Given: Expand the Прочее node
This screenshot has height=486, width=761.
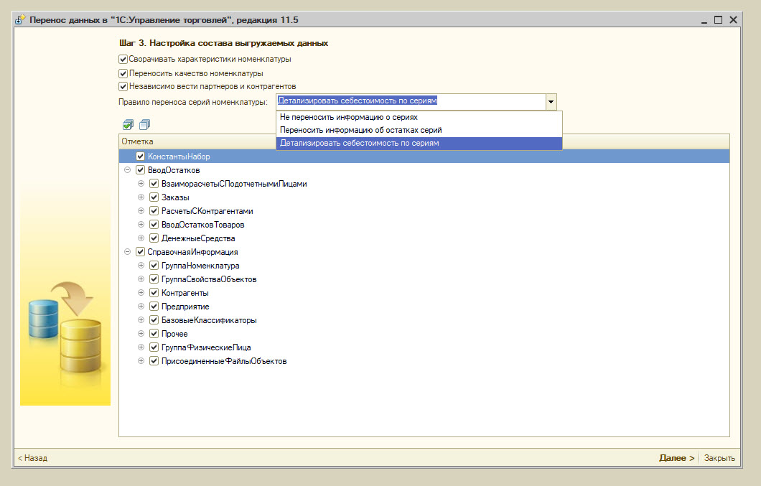Looking at the screenshot, I should pos(141,334).
